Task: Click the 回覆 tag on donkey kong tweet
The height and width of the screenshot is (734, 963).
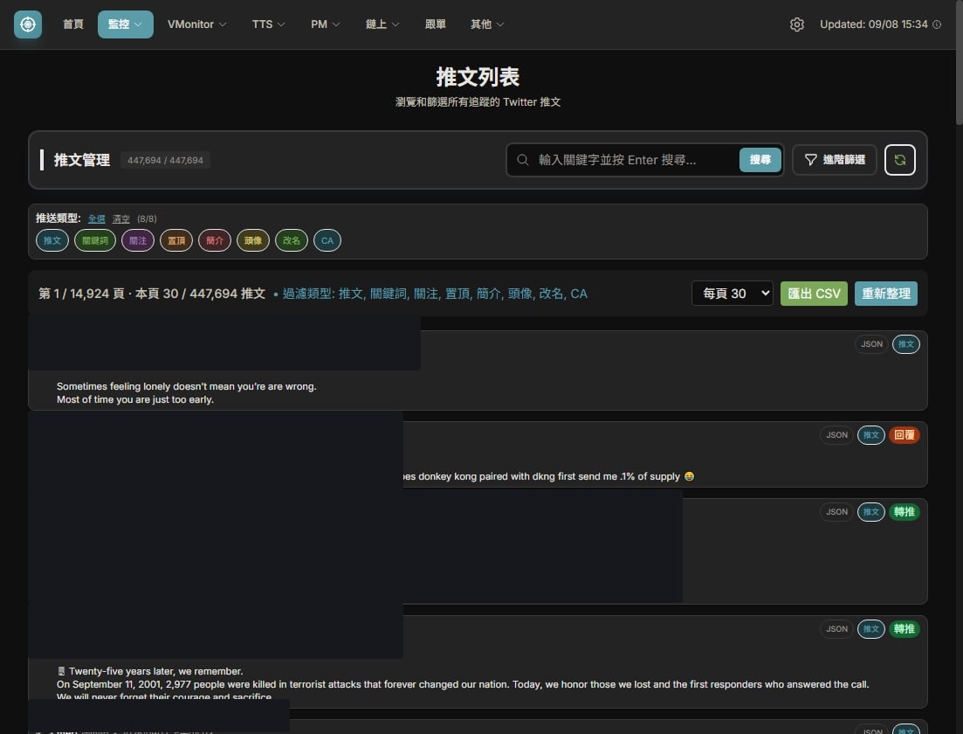Action: coord(904,435)
